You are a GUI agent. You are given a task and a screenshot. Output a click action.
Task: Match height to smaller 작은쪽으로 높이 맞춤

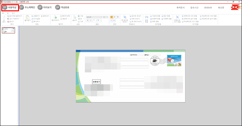click(208, 19)
